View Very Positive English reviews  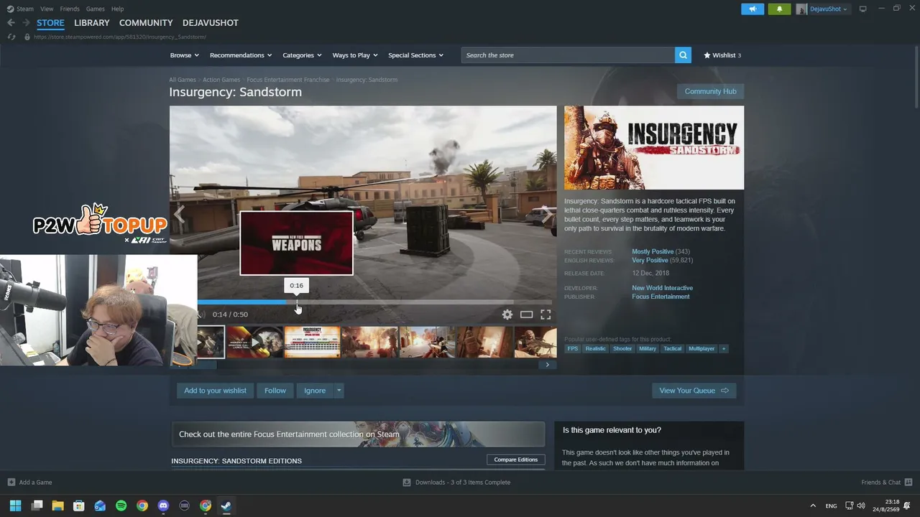point(650,261)
